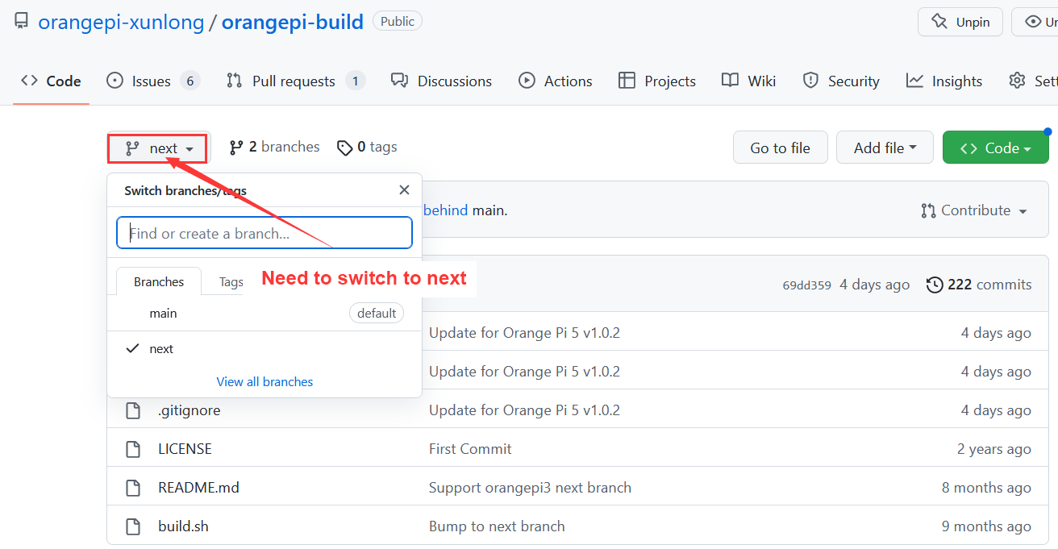
Task: Open the green Code dropdown button
Action: click(x=995, y=148)
